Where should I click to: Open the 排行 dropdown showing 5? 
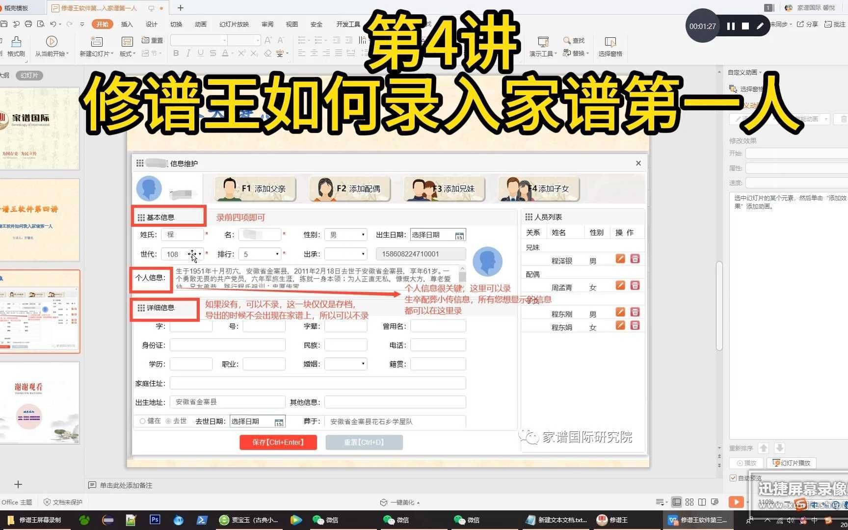click(260, 254)
